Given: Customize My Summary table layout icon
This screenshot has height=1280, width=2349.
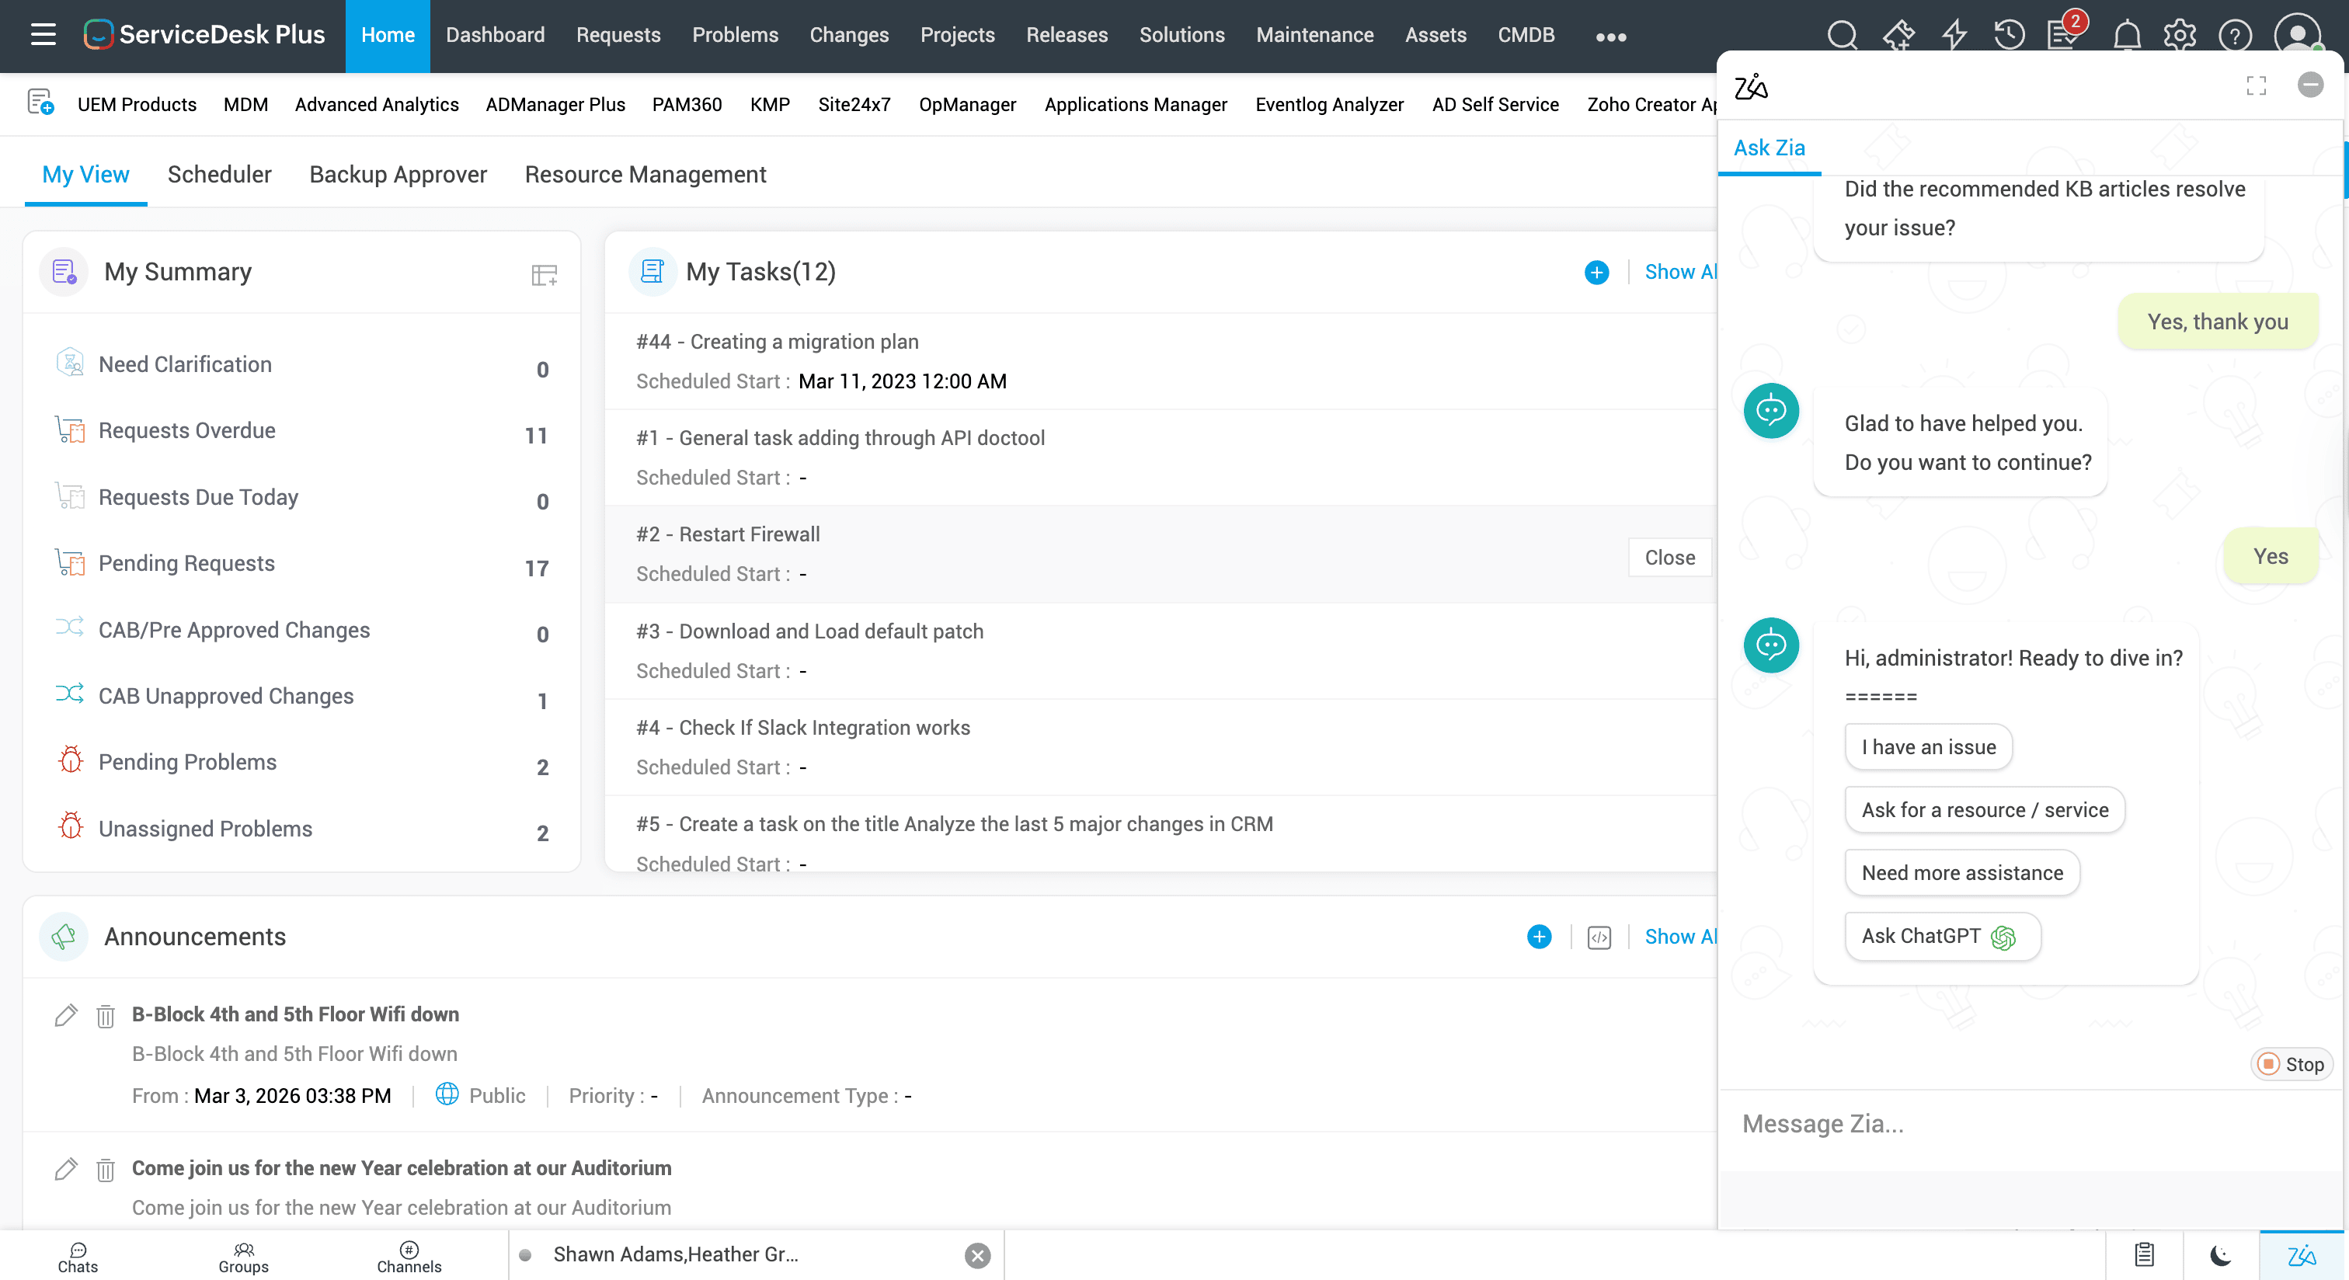Looking at the screenshot, I should click(545, 274).
